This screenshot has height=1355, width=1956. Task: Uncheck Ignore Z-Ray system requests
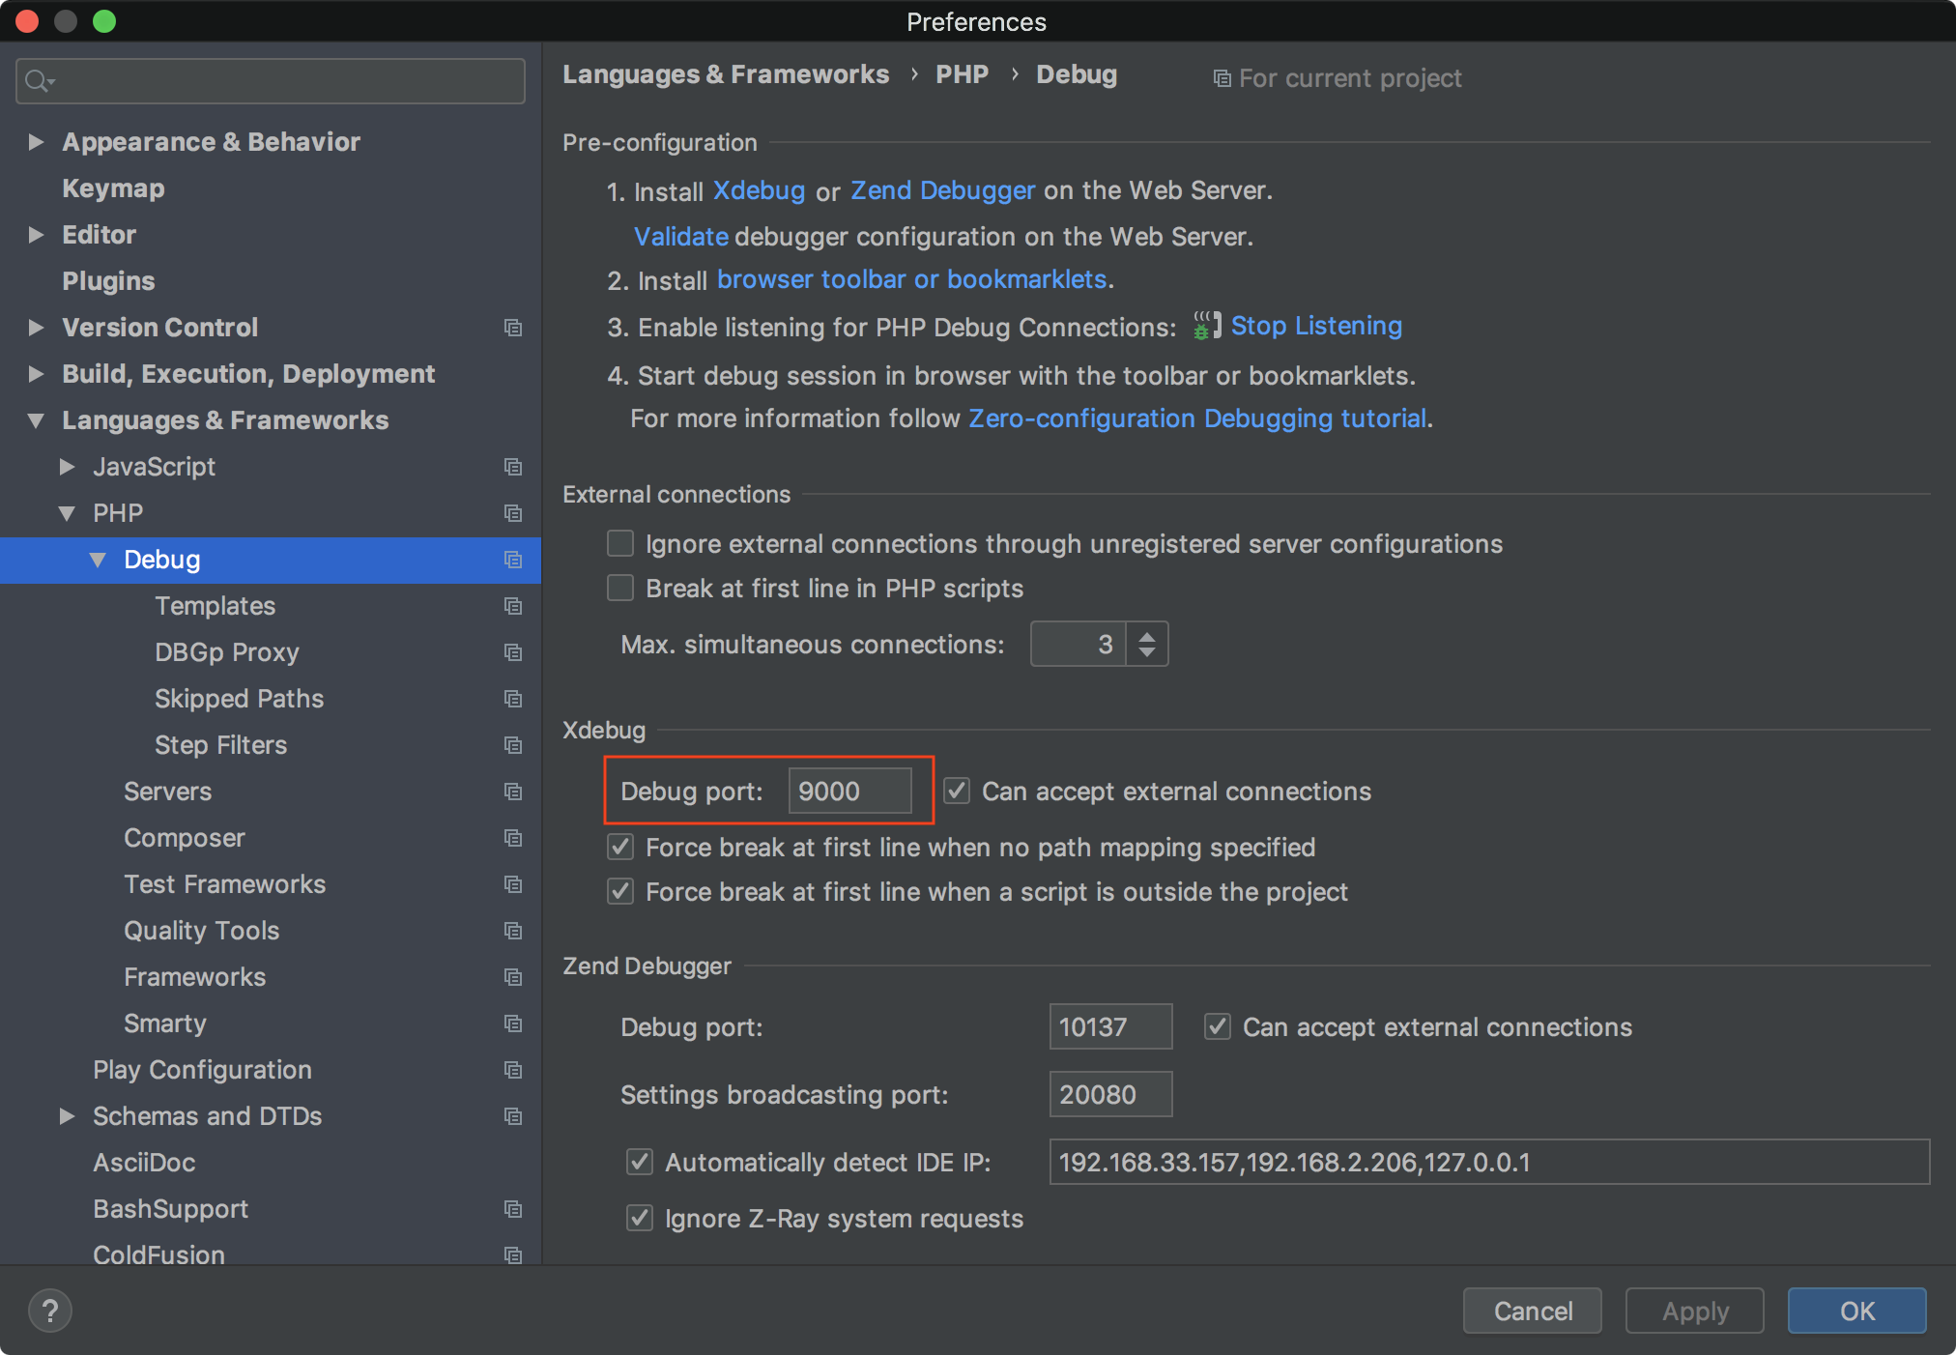(640, 1219)
